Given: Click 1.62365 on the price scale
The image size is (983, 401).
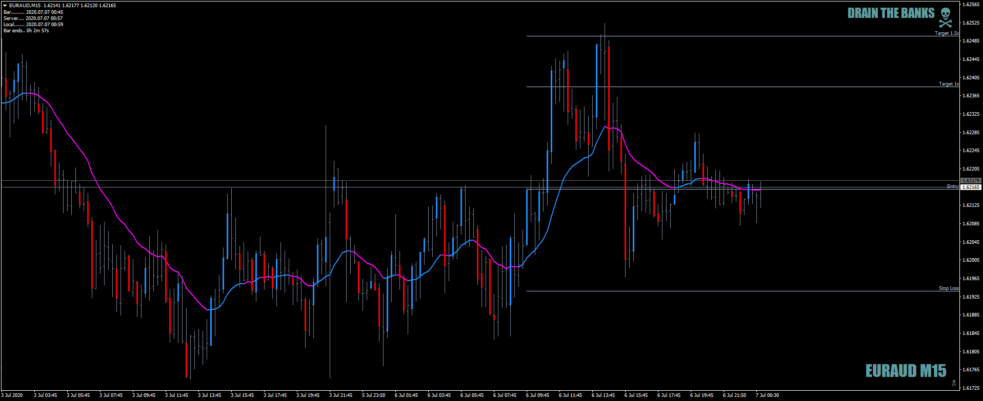Looking at the screenshot, I should point(972,96).
